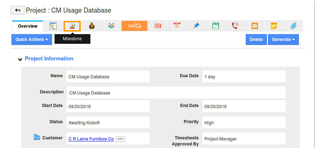This screenshot has height=148, width=315.
Task: Open the Milestone tab icon
Action: click(72, 26)
